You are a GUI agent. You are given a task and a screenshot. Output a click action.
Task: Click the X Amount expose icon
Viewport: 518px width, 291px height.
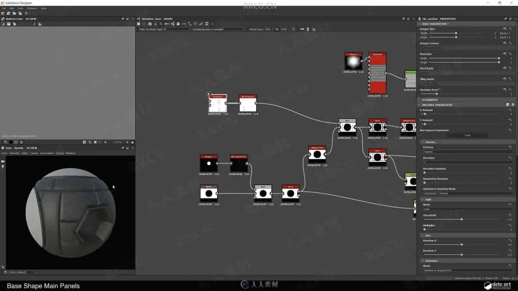510,110
